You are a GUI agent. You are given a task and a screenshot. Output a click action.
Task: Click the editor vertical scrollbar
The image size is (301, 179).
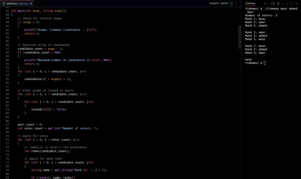click(x=240, y=37)
